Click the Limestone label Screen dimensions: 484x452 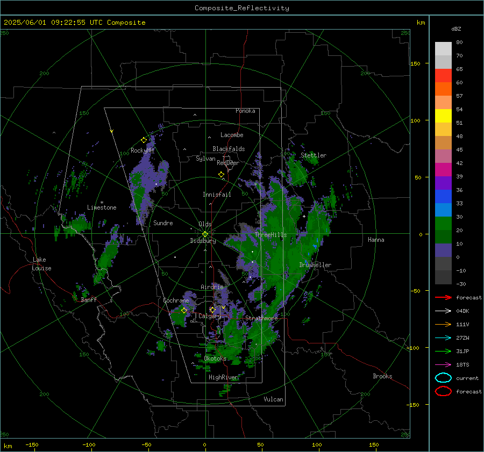pos(102,207)
